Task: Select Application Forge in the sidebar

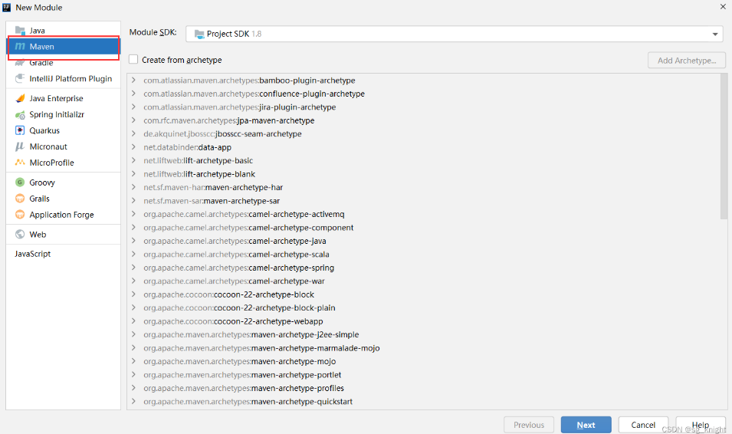Action: click(63, 215)
